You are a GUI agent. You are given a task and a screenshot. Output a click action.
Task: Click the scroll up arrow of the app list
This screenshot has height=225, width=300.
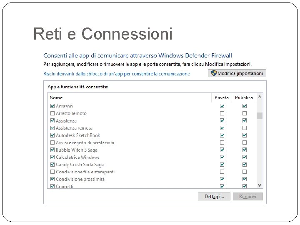pyautogui.click(x=260, y=97)
